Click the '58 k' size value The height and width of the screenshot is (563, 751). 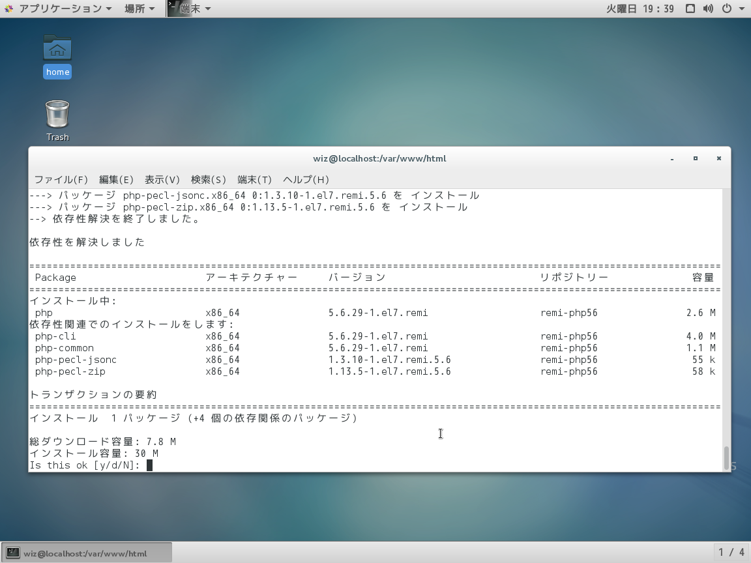coord(703,371)
